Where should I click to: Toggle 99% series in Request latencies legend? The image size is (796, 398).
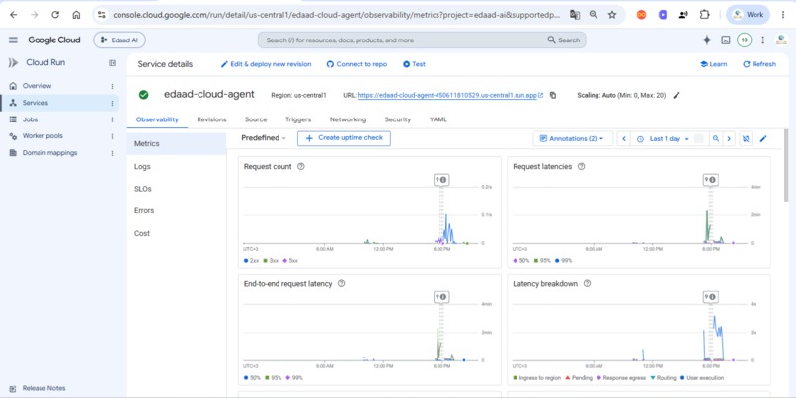click(564, 260)
